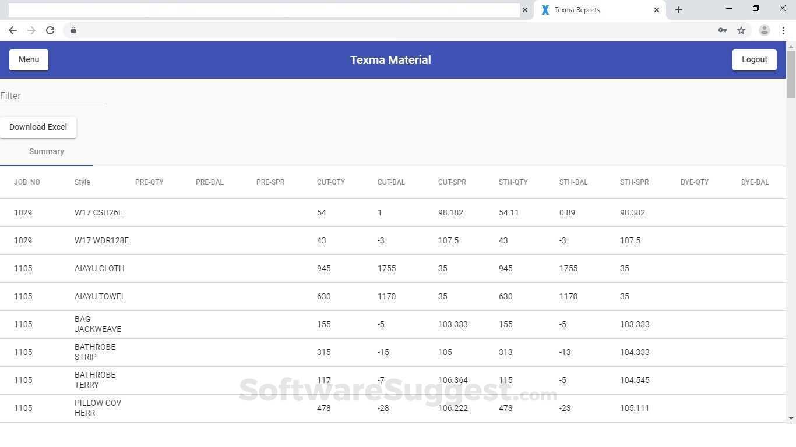The height and width of the screenshot is (447, 796).
Task: Click the CUT-QTY column header
Action: [x=331, y=182]
